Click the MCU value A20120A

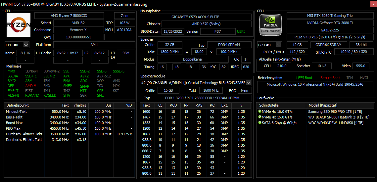124,30
